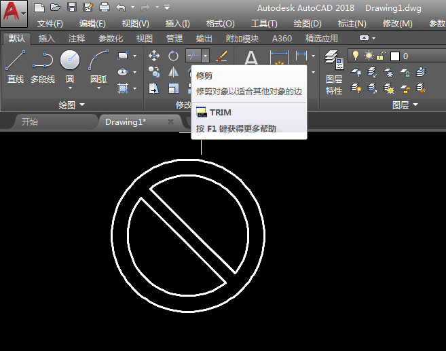Click the Mirror tool icon
This screenshot has width=446, height=351.
coord(173,72)
